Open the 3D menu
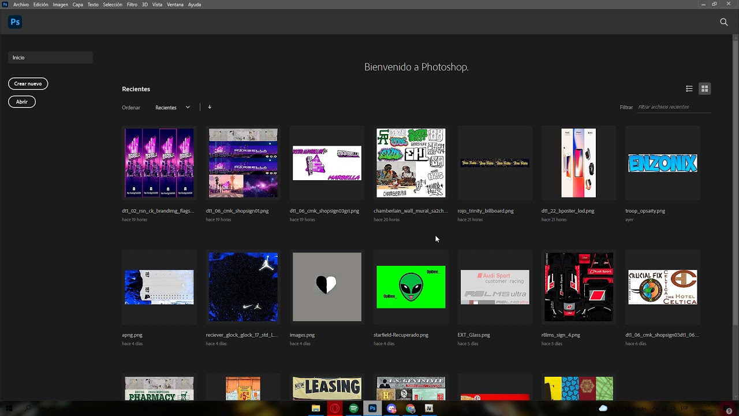Image resolution: width=739 pixels, height=416 pixels. tap(145, 5)
